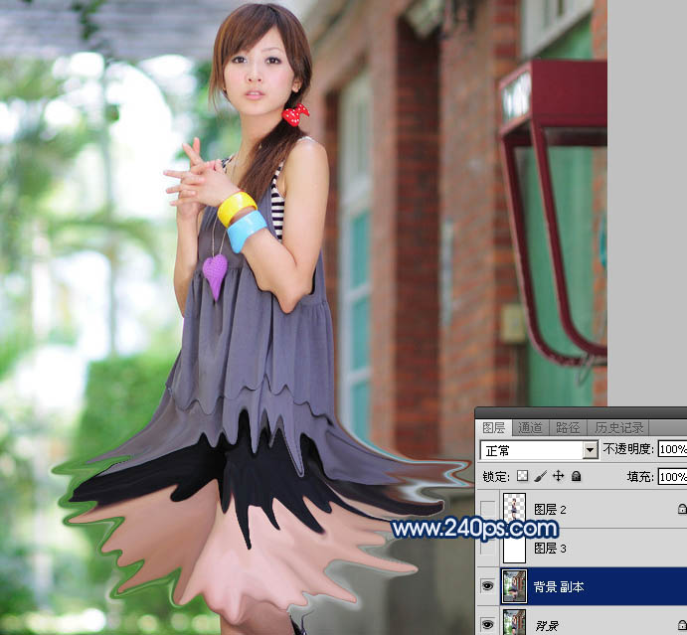Viewport: 687px width, 635px height.
Task: Switch to the 历史记录 tab
Action: click(618, 428)
